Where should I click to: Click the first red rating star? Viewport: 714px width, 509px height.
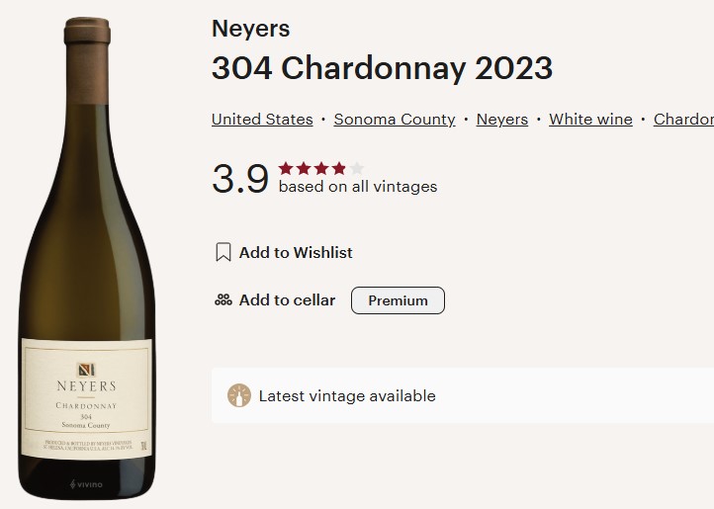click(286, 168)
